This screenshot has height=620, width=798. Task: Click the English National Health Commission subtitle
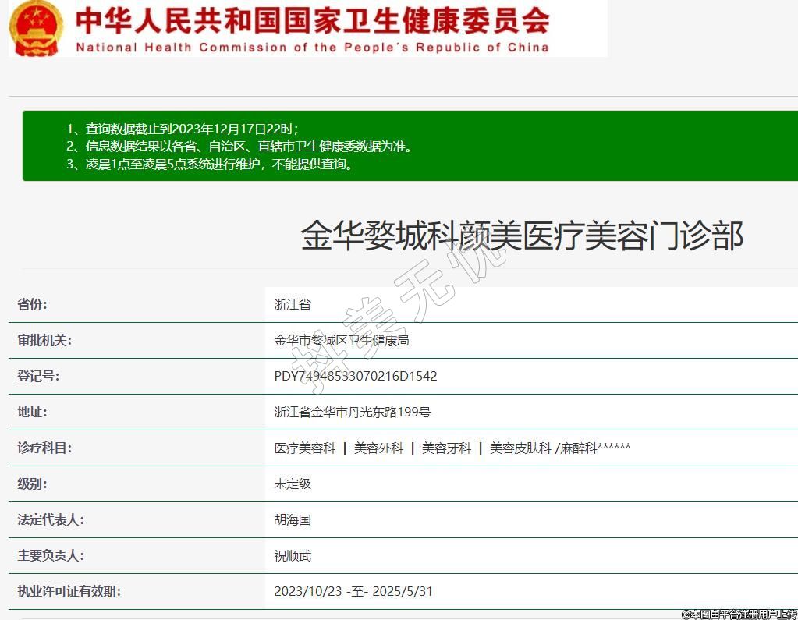[x=312, y=48]
